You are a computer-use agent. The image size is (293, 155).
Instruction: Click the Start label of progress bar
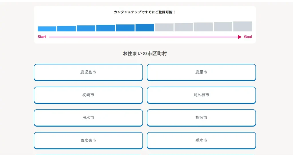point(42,37)
